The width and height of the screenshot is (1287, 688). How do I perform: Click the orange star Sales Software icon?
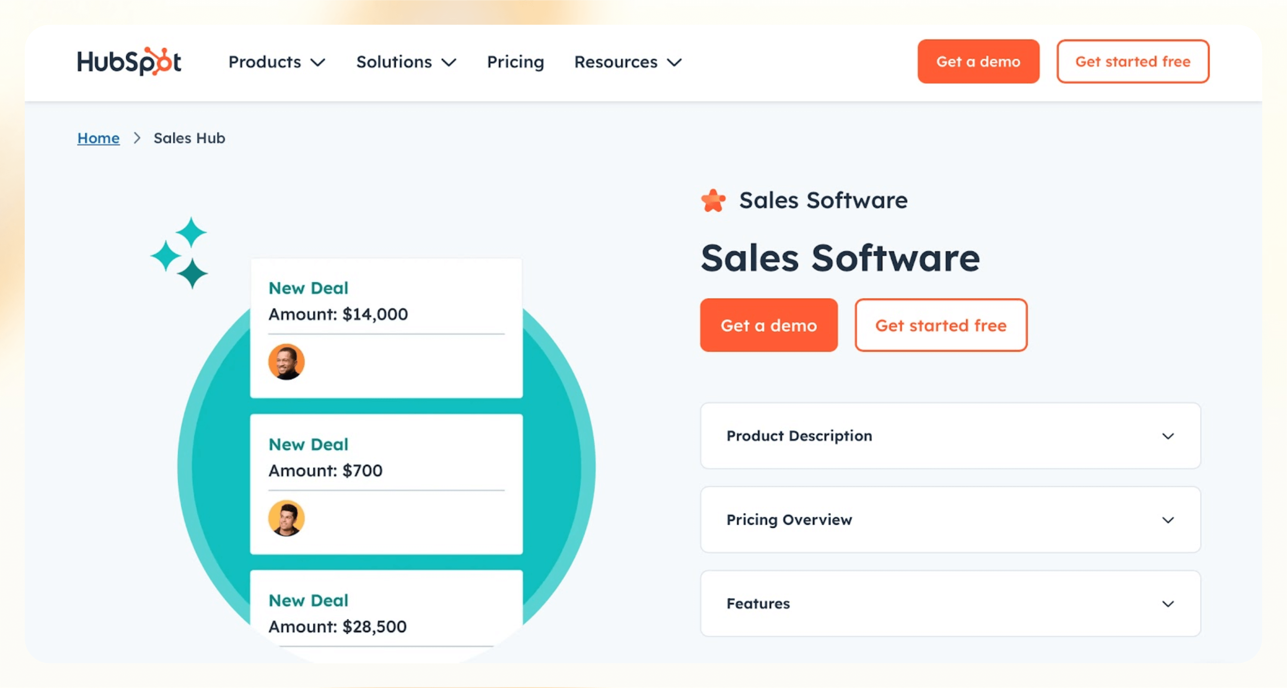point(713,201)
